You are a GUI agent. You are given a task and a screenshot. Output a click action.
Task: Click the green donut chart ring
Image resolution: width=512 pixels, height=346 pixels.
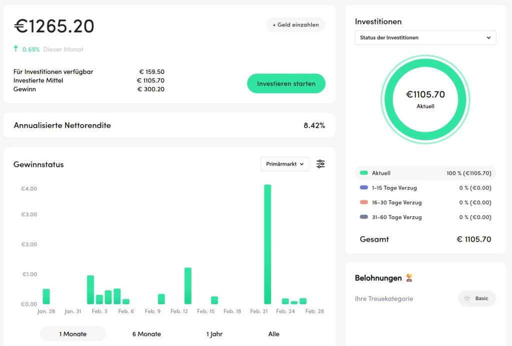(x=425, y=66)
